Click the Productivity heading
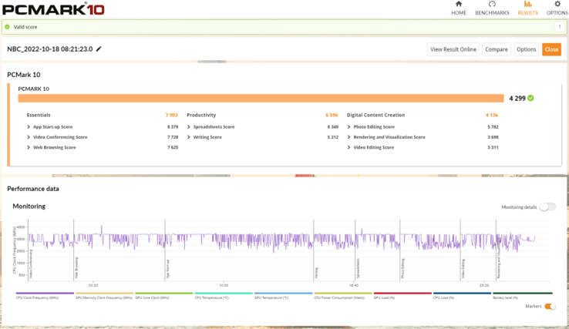Image resolution: width=569 pixels, height=329 pixels. point(201,115)
